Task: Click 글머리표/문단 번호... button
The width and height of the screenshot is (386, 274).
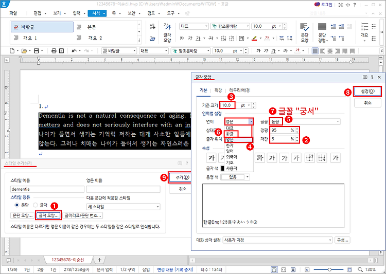Action: 83,215
